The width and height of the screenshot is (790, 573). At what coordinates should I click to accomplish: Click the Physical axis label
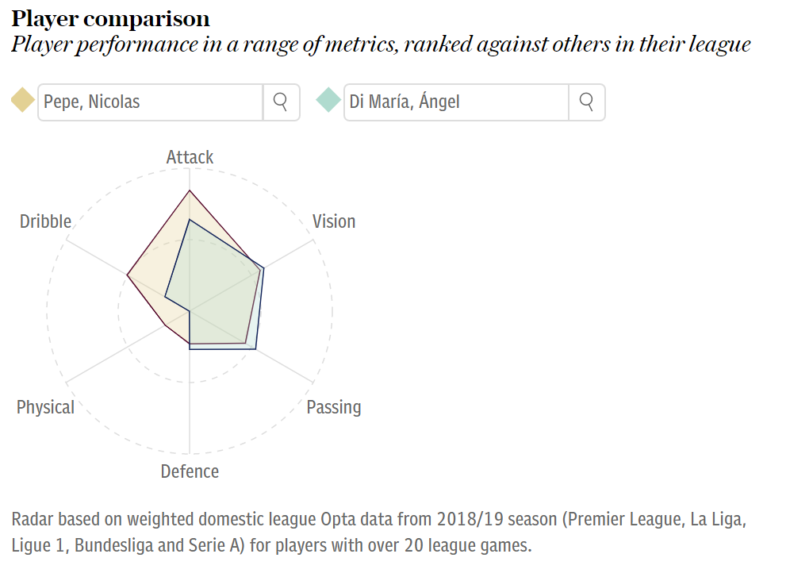tap(45, 407)
